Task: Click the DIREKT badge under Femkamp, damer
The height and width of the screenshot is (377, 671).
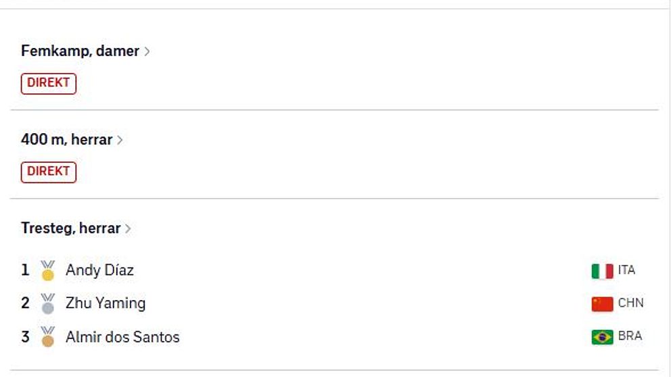Action: (48, 83)
